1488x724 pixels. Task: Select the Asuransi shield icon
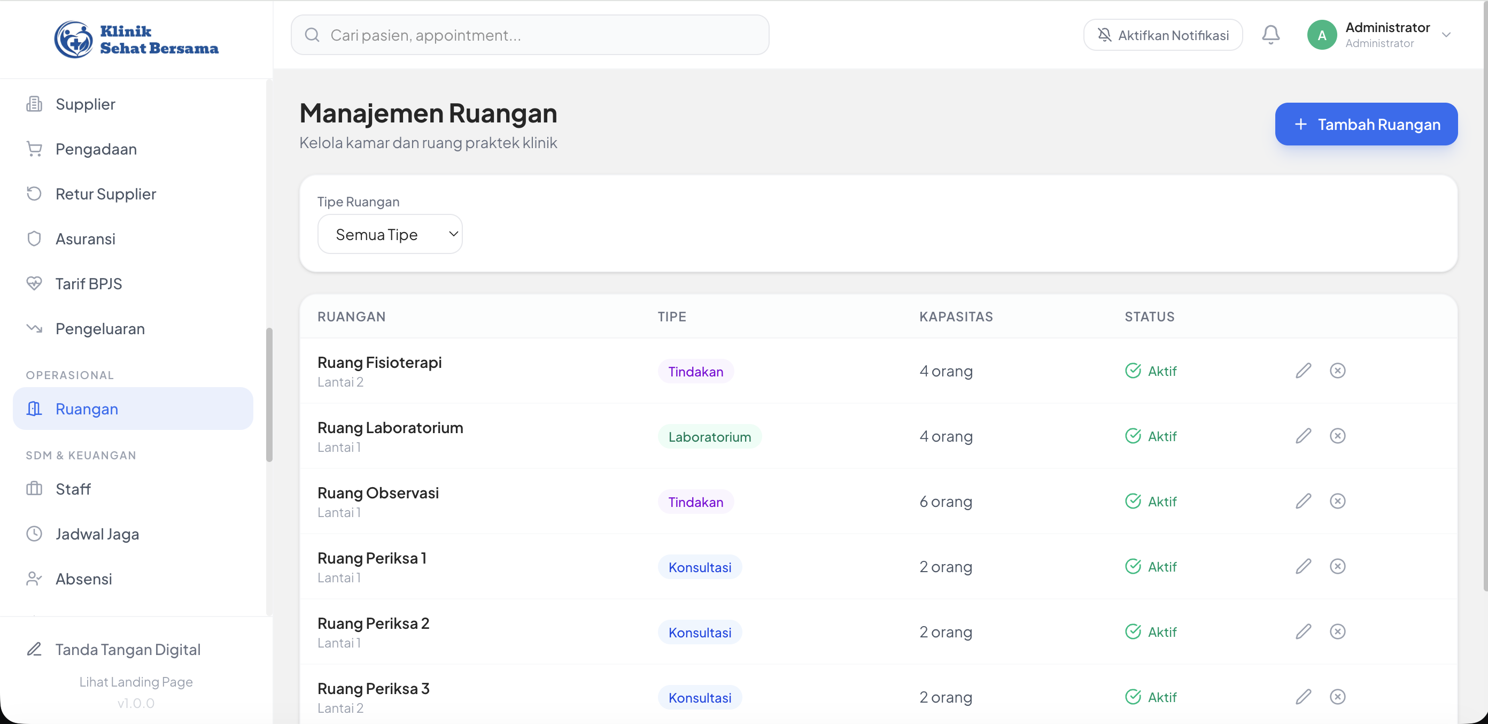coord(34,238)
